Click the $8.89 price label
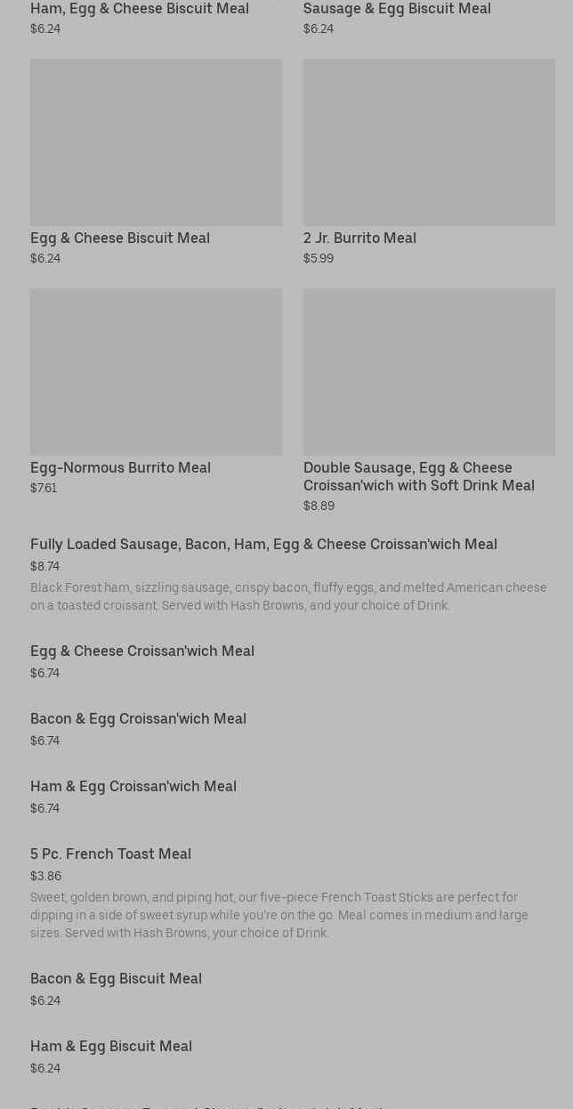Viewport: 573px width, 1109px height. point(319,506)
